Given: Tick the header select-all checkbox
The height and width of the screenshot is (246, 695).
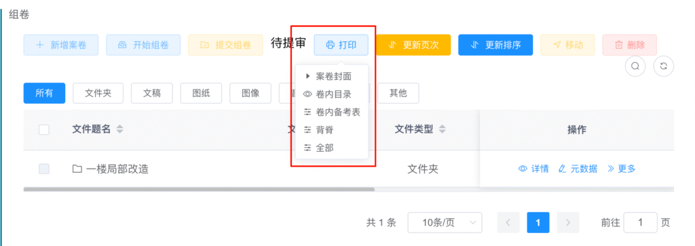Looking at the screenshot, I should (x=44, y=129).
